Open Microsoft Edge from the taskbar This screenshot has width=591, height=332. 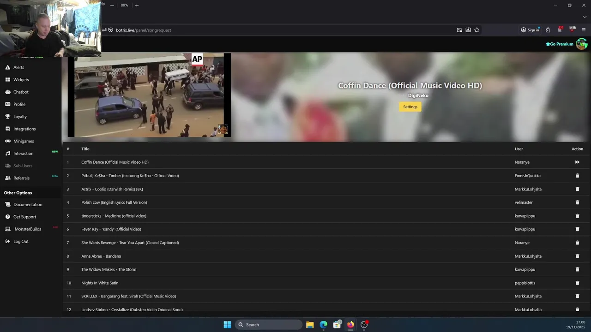[x=324, y=325]
